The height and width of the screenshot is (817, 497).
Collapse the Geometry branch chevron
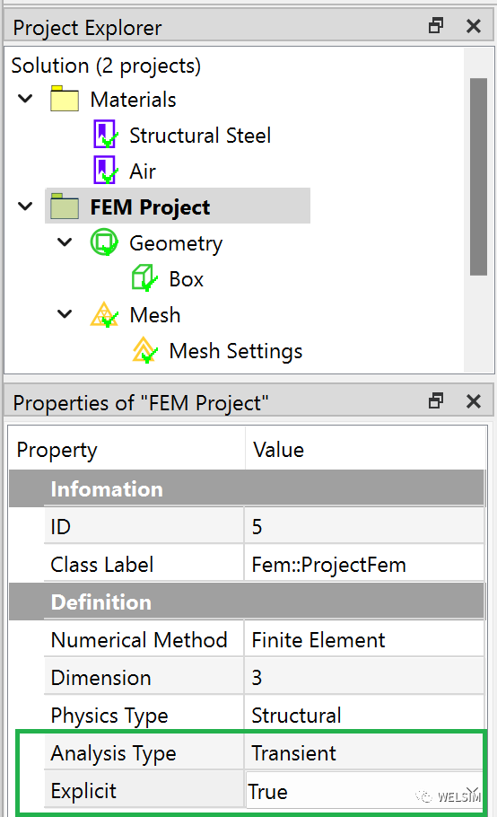coord(65,242)
